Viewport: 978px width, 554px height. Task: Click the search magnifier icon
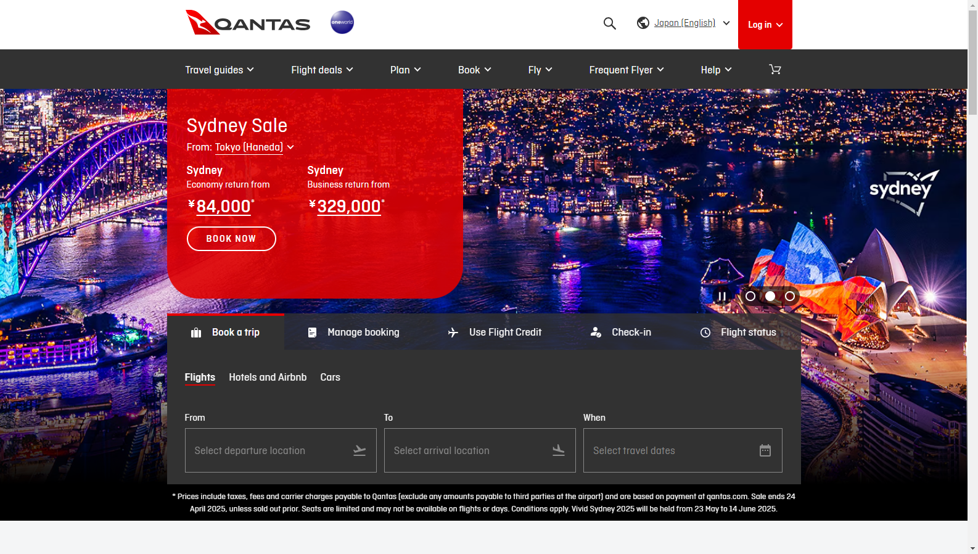pyautogui.click(x=609, y=23)
